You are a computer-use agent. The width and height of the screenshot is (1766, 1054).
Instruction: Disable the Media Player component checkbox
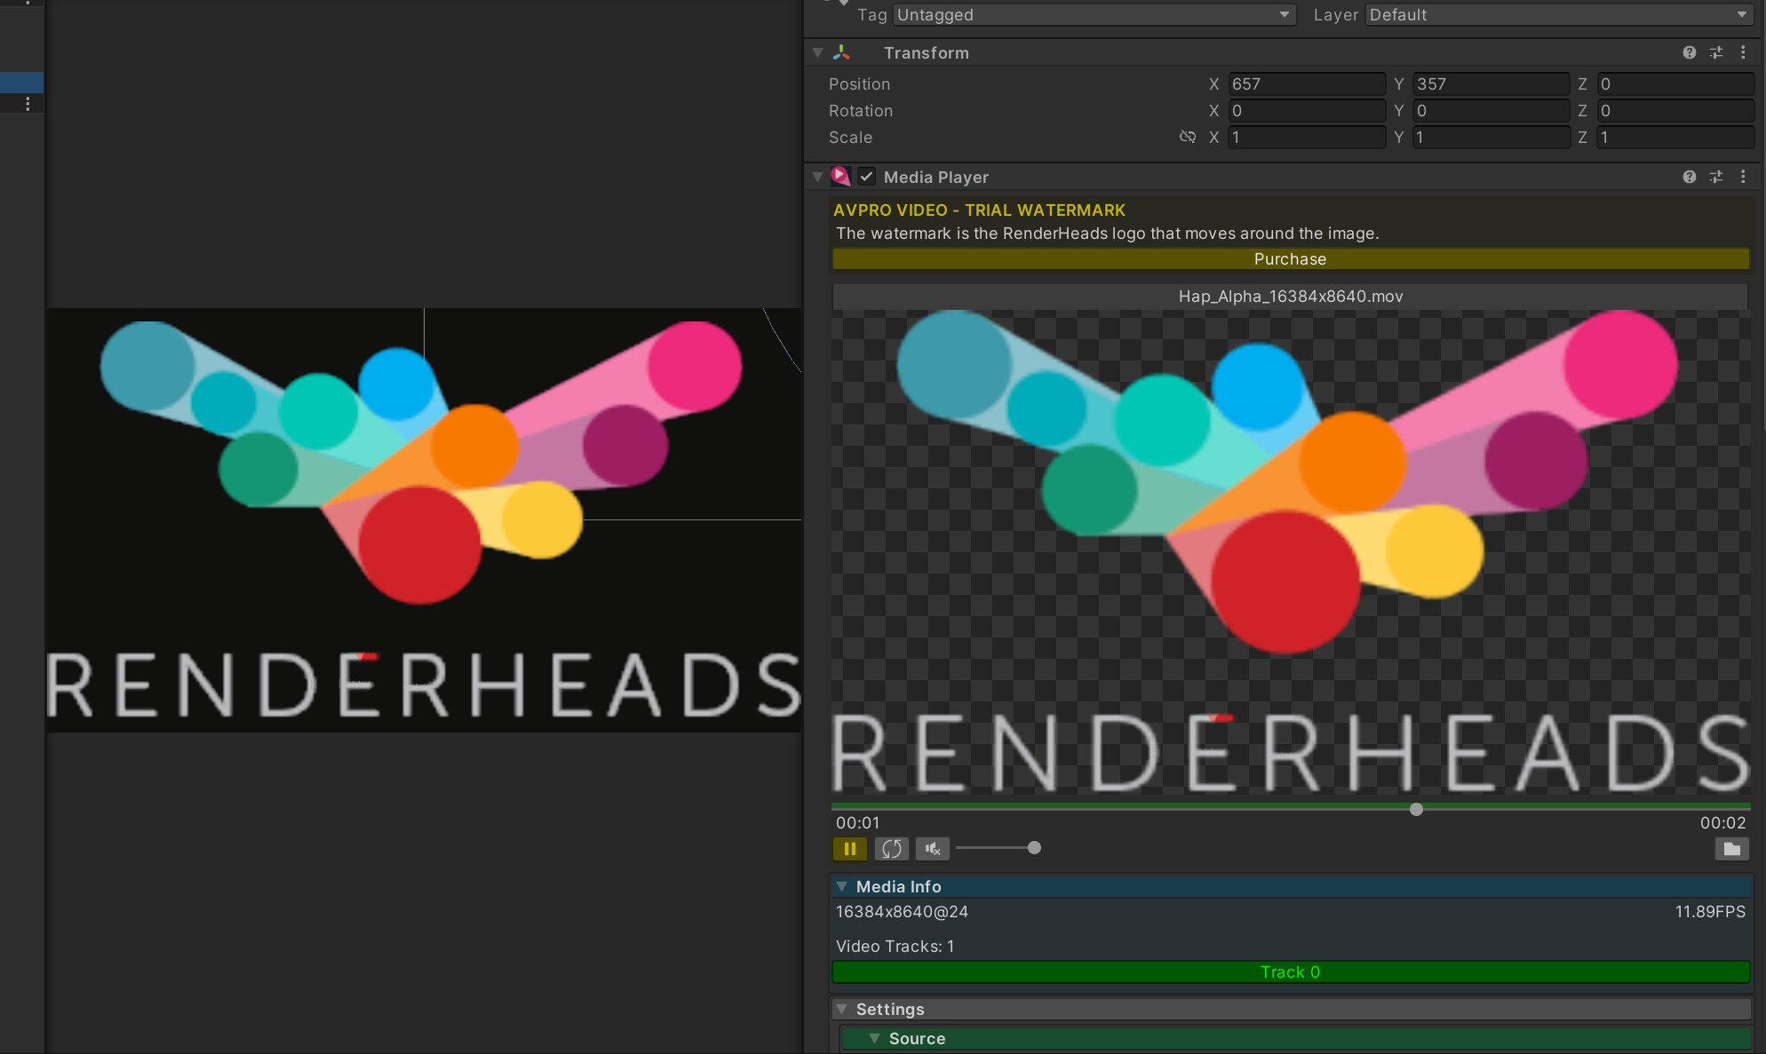866,177
